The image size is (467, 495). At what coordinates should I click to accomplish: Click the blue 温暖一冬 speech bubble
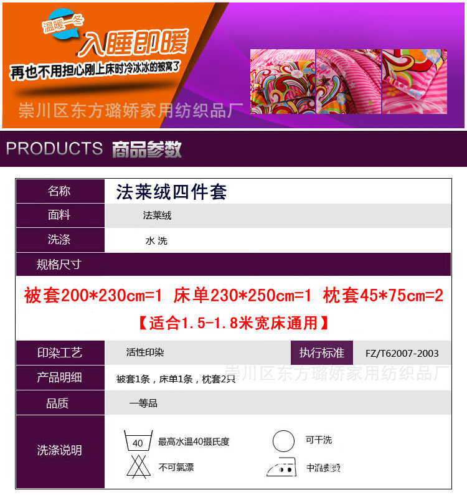(62, 24)
